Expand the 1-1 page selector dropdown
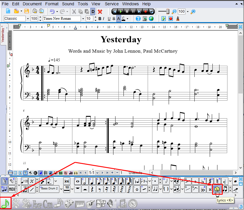 coord(97,173)
